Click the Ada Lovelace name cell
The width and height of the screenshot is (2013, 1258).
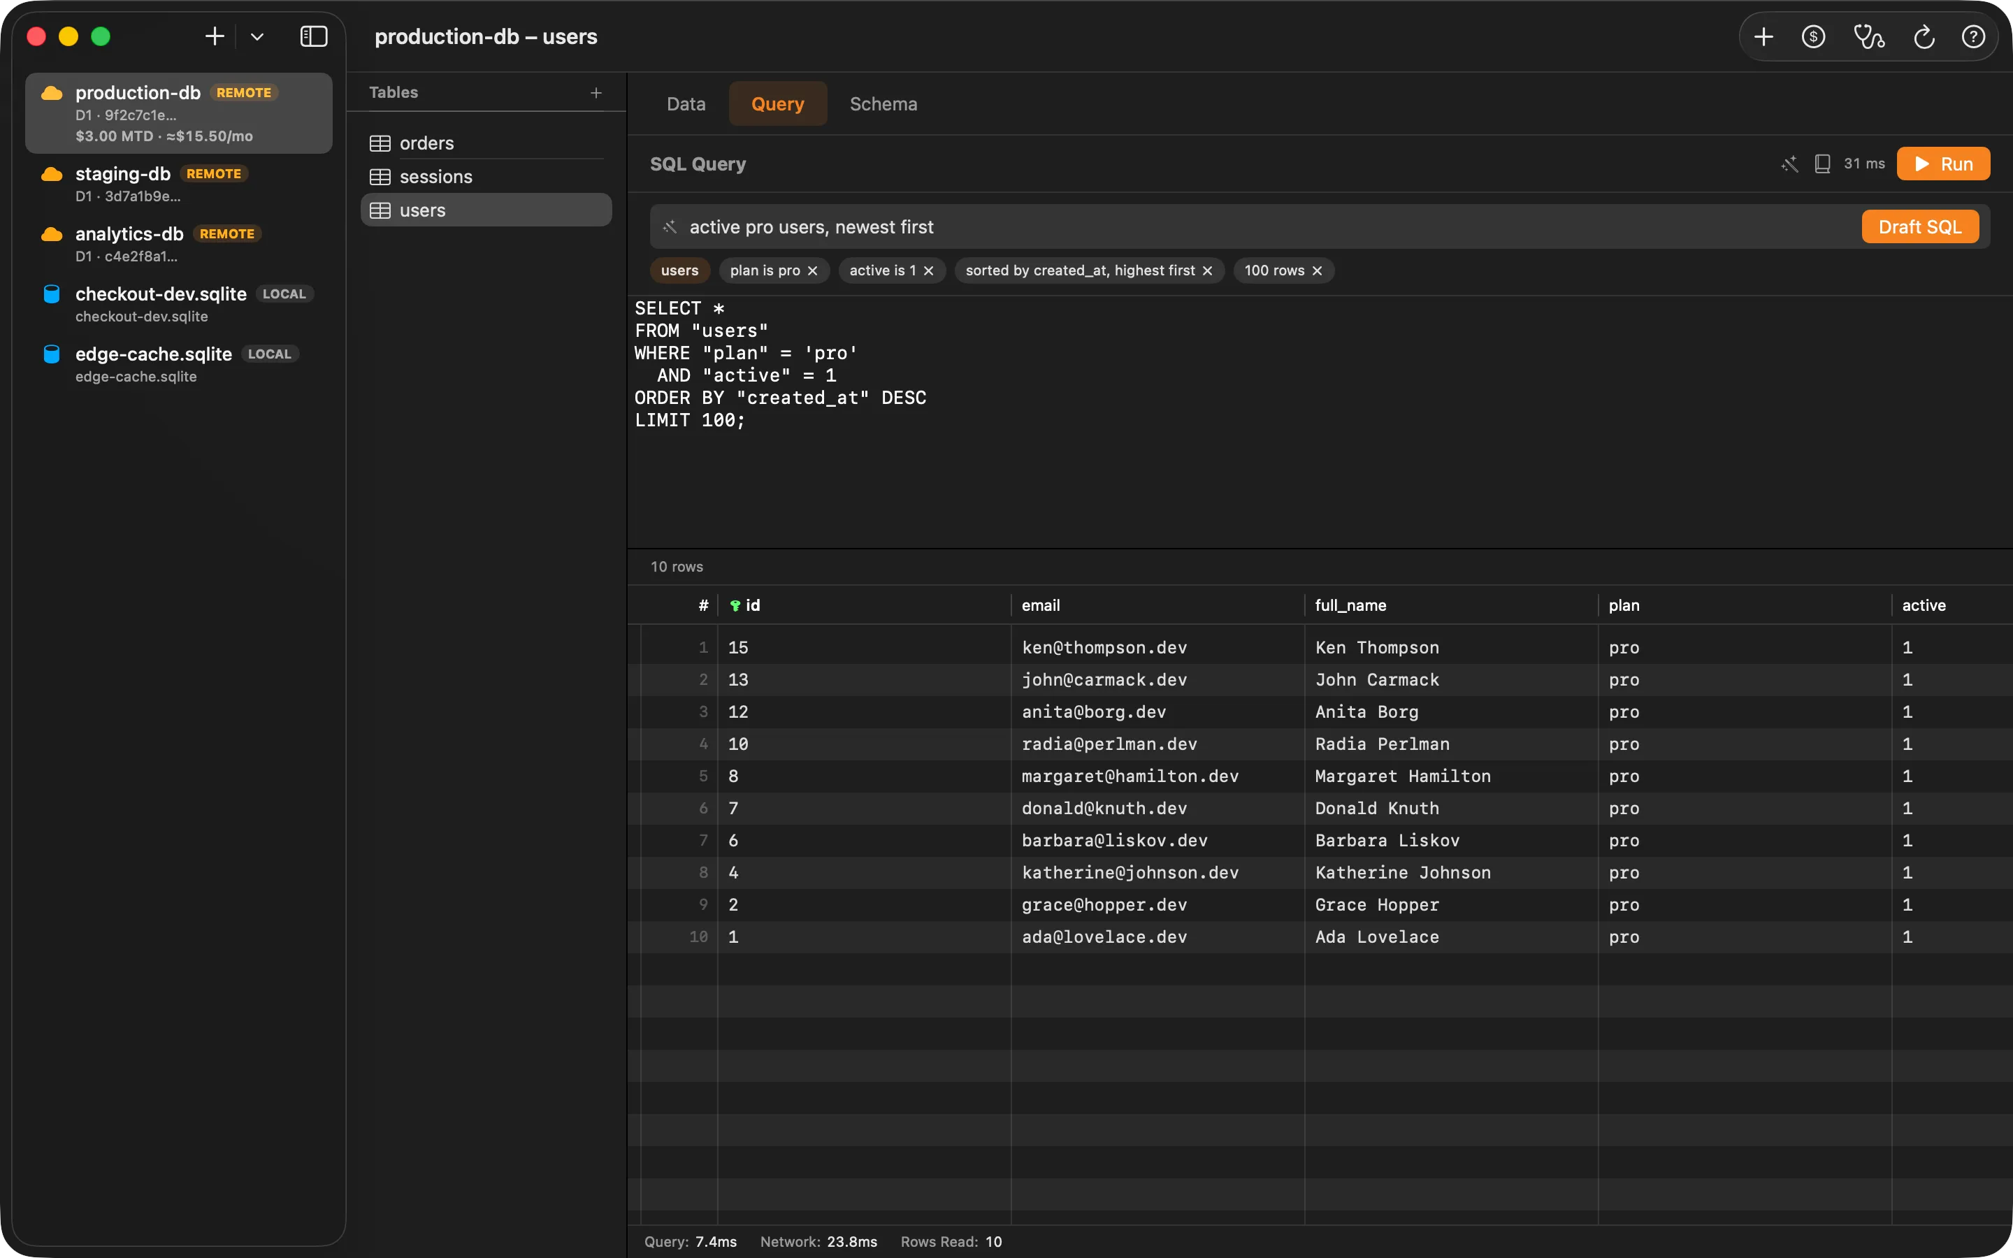coord(1451,937)
